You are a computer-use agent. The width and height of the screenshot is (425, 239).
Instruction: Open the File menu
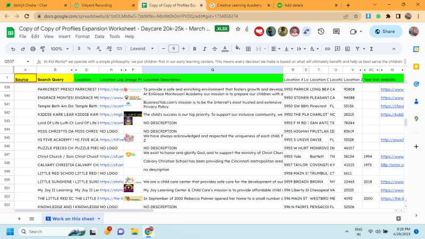pos(23,37)
